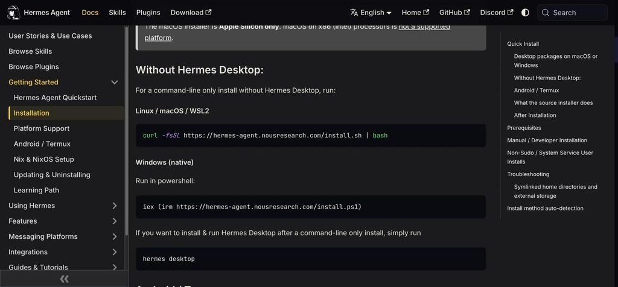Open Nix & NixOS Setup page

pyautogui.click(x=43, y=159)
